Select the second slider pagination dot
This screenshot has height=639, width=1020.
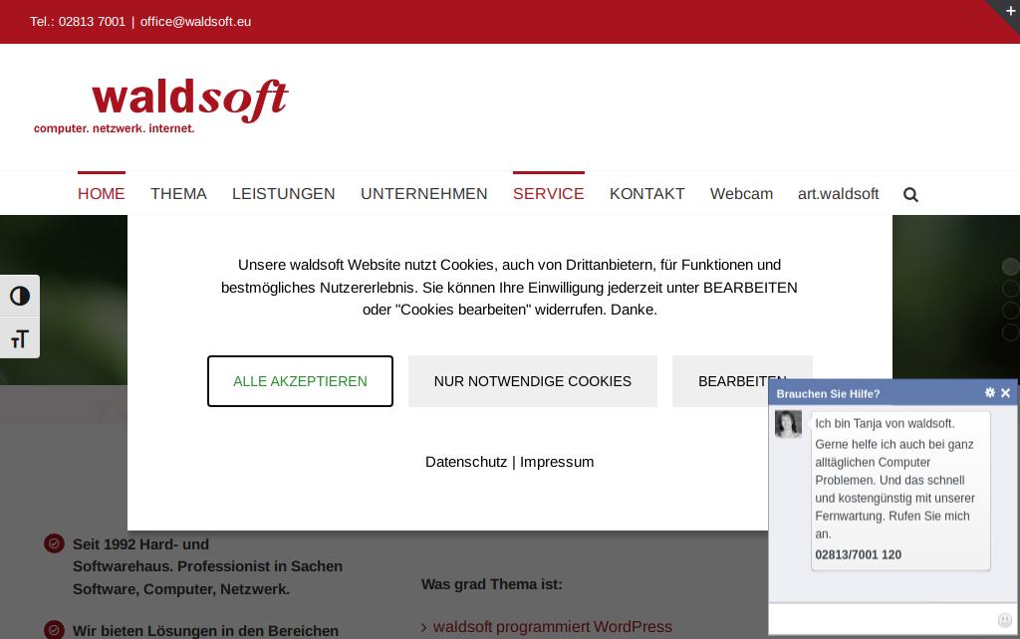1010,289
